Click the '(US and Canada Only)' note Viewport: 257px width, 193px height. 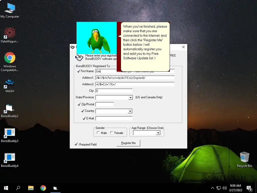tap(149, 97)
